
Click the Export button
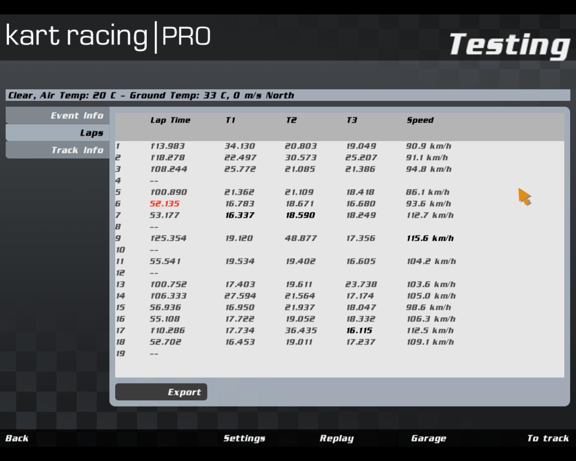(x=161, y=392)
